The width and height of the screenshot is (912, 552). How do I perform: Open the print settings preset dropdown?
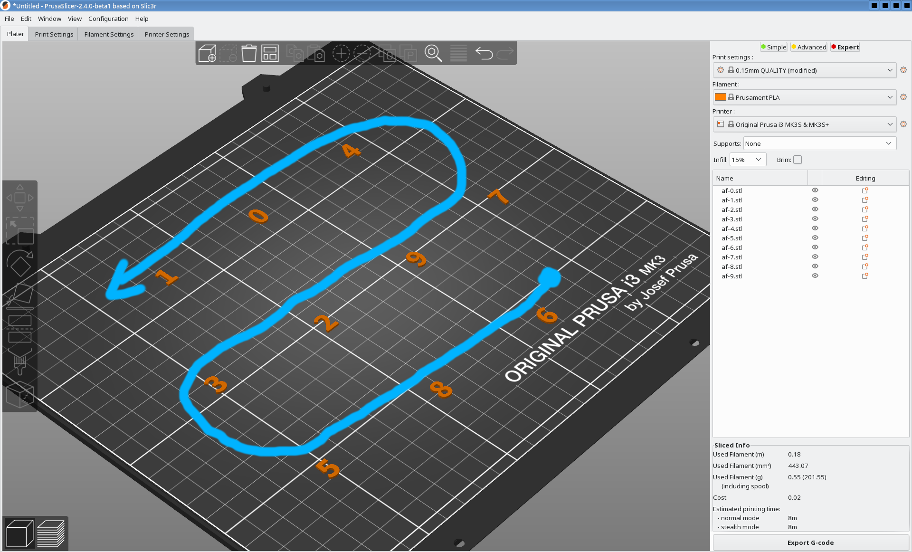805,70
